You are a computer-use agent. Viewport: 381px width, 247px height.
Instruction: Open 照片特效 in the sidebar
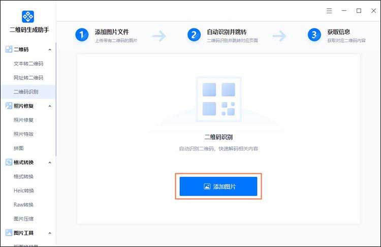tap(23, 134)
